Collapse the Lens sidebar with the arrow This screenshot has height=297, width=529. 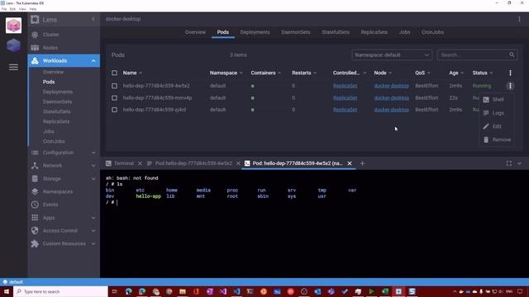[x=93, y=20]
